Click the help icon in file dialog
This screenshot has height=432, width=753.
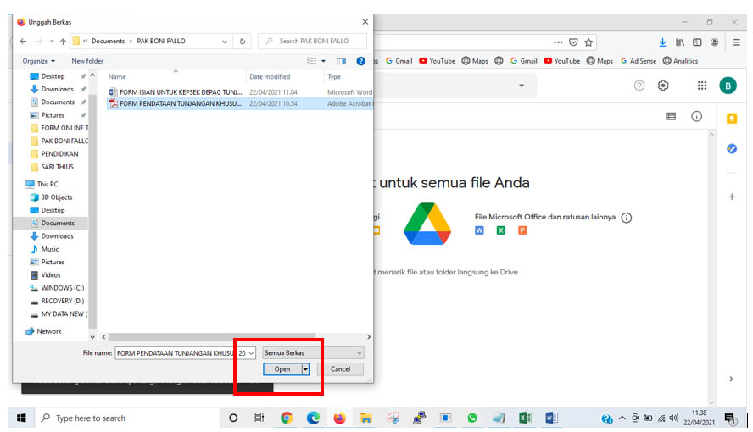[361, 61]
